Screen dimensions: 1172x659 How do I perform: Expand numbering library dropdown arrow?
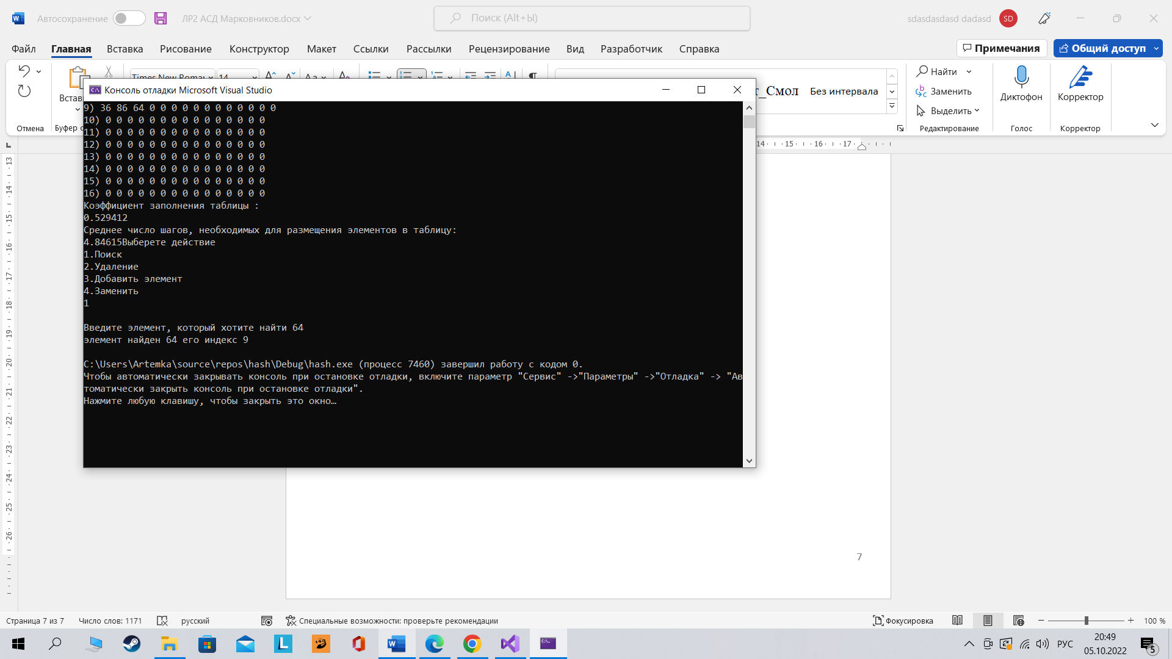tap(420, 76)
